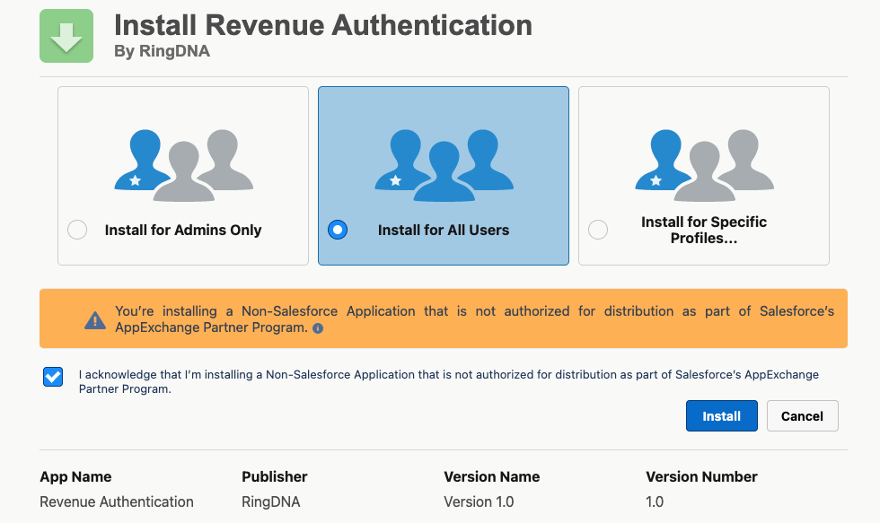Select the Install for Admins Only radio button
The width and height of the screenshot is (880, 523).
click(77, 230)
